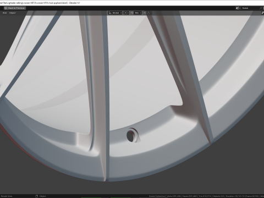Click the Rotate View hint in status bar
Image resolution: width=264 pixels, height=198 pixels.
point(7,196)
